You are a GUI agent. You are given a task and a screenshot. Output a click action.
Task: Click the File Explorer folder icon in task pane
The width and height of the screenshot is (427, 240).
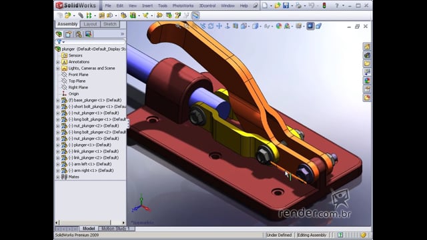point(367,64)
